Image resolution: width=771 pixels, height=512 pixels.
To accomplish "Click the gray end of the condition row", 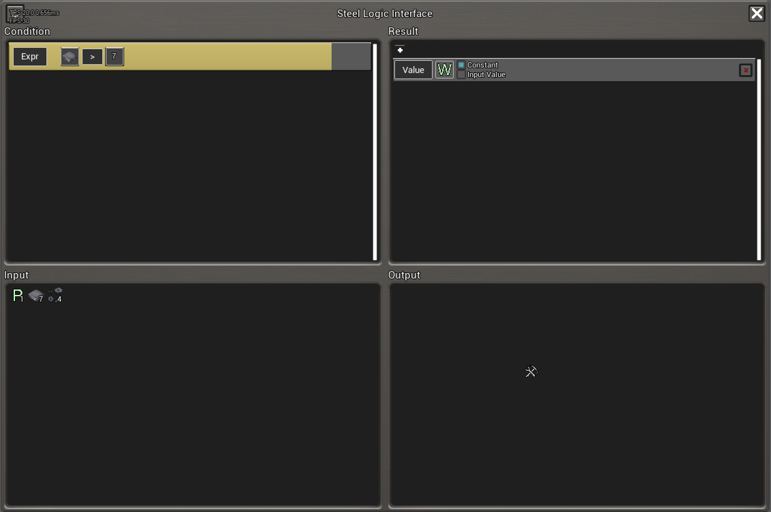I will pyautogui.click(x=351, y=57).
